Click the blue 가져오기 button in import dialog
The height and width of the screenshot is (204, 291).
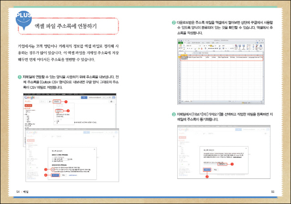[207, 170]
